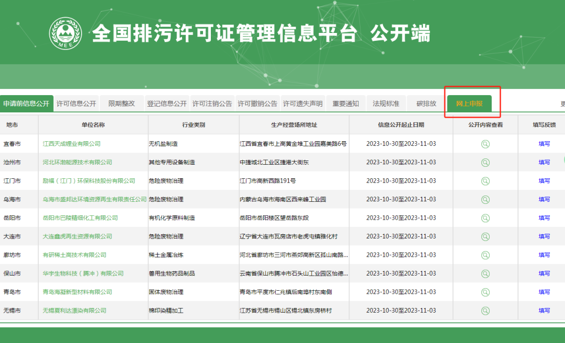Click 青岛海凝新型材料有限公司 company name
Image resolution: width=565 pixels, height=343 pixels.
[x=77, y=292]
